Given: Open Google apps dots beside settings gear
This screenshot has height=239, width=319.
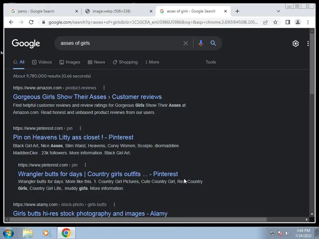Looking at the screenshot, I should pyautogui.click(x=308, y=44).
